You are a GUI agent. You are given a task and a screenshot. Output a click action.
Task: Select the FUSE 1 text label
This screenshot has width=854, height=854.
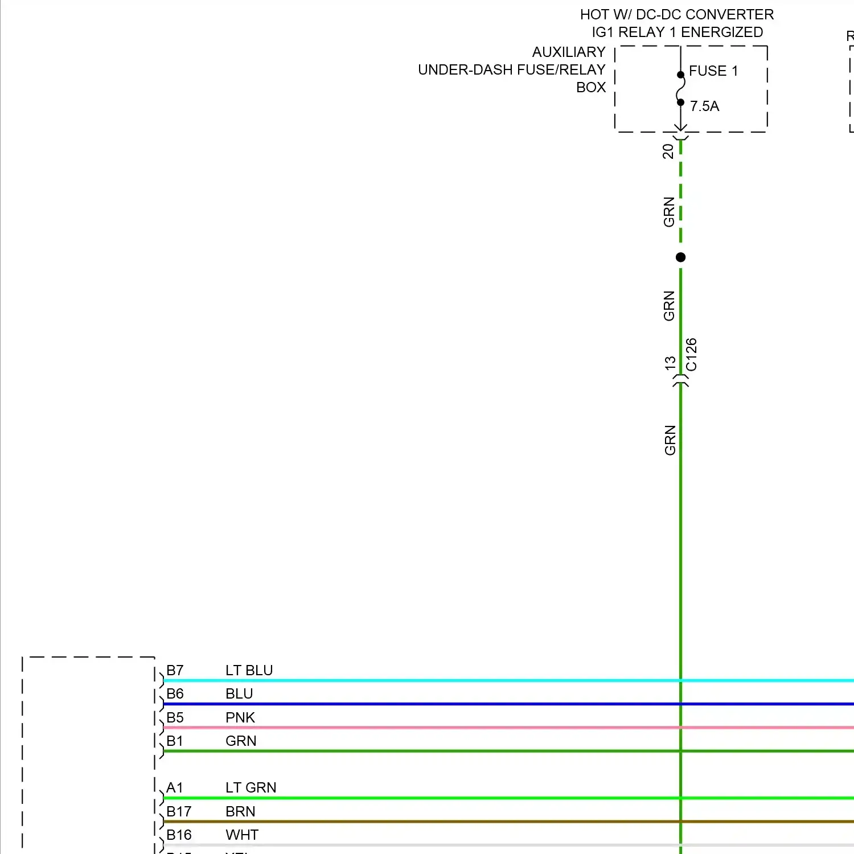click(713, 71)
